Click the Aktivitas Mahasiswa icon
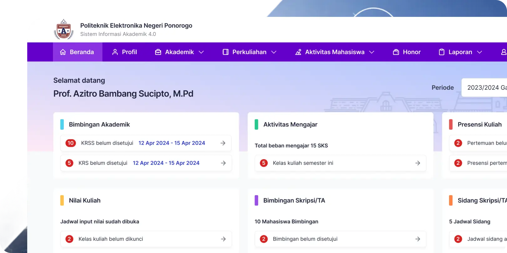The height and width of the screenshot is (253, 507). pyautogui.click(x=298, y=52)
